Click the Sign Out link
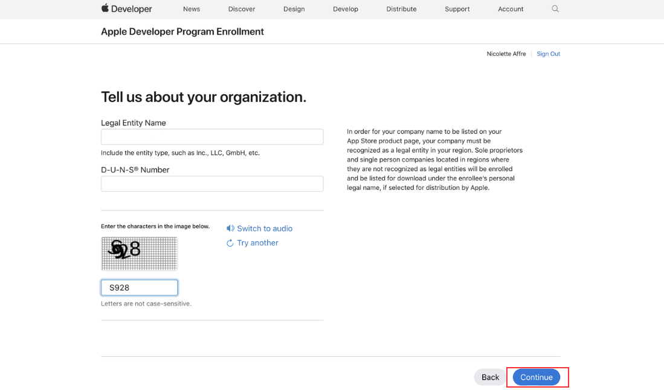664x390 pixels. coord(548,54)
